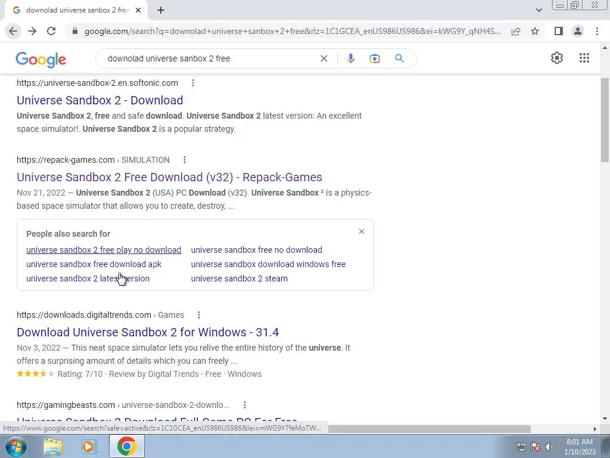
Task: Open more options for repack-games.com result
Action: pos(185,160)
